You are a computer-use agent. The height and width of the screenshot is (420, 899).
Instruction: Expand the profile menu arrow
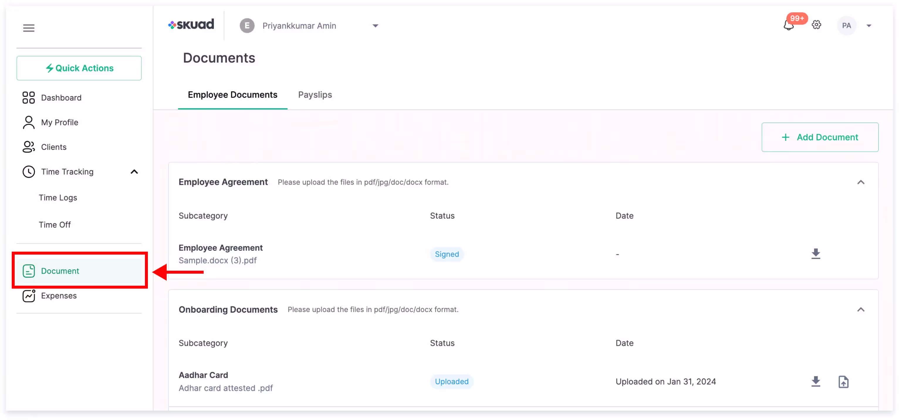click(869, 26)
